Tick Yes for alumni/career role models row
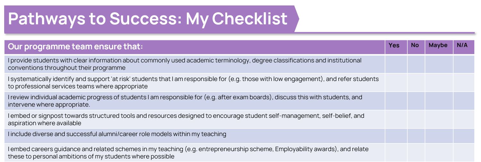The height and width of the screenshot is (162, 481). pyautogui.click(x=396, y=136)
